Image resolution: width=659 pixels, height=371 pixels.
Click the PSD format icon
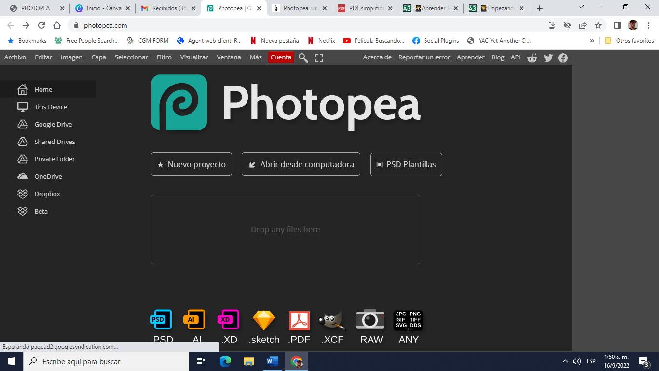click(161, 319)
